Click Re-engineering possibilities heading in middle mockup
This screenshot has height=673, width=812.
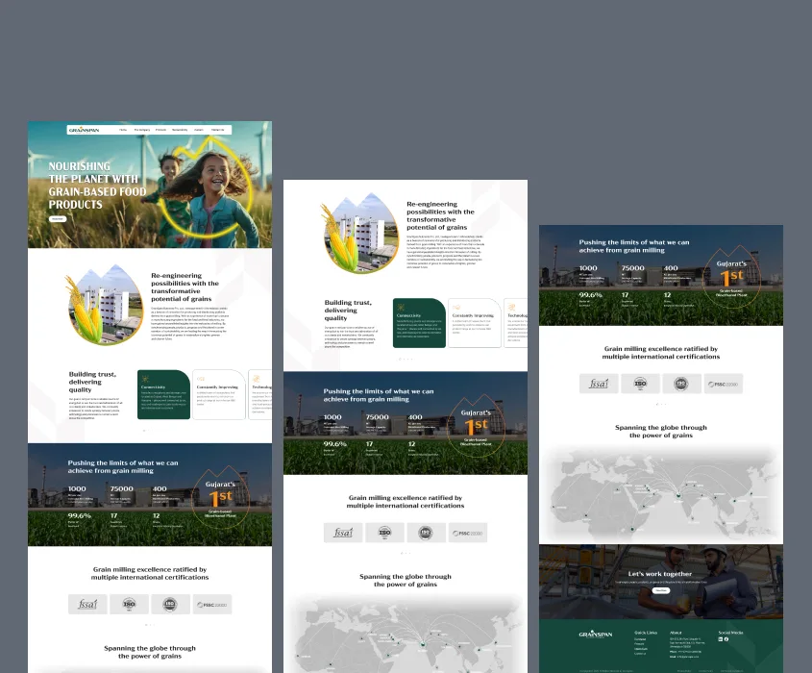click(440, 215)
